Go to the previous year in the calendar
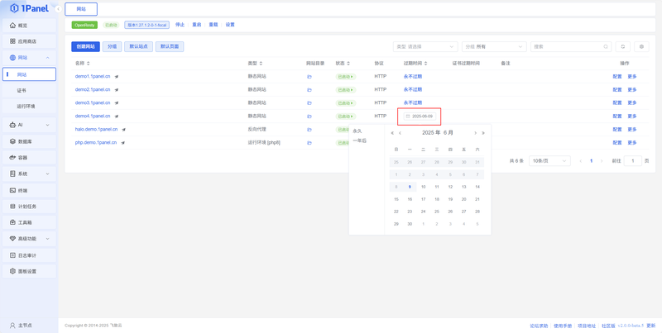Screen dimensions: 662x333 [x=392, y=133]
